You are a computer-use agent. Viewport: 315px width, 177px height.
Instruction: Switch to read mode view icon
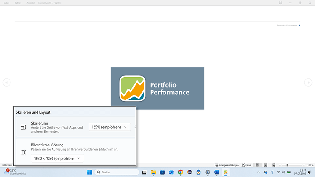(x=257, y=165)
